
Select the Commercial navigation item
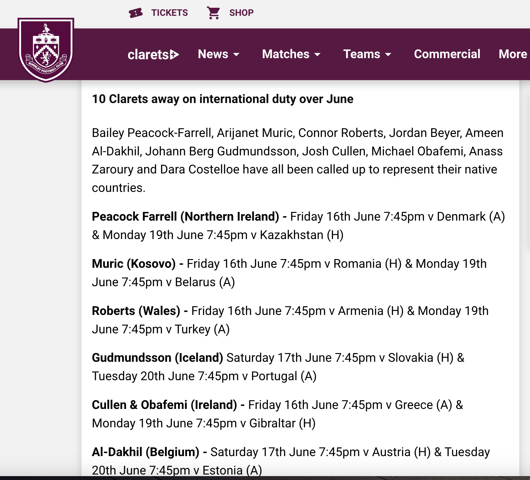(x=447, y=54)
